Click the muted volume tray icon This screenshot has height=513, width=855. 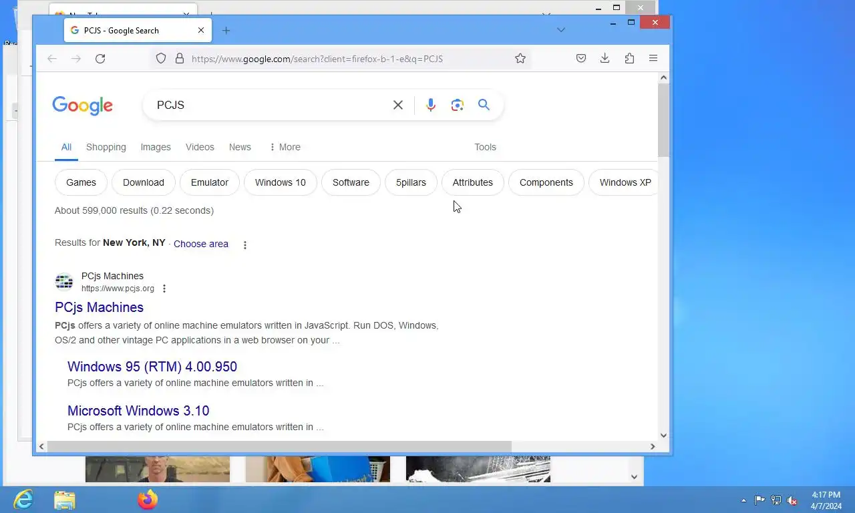(793, 500)
